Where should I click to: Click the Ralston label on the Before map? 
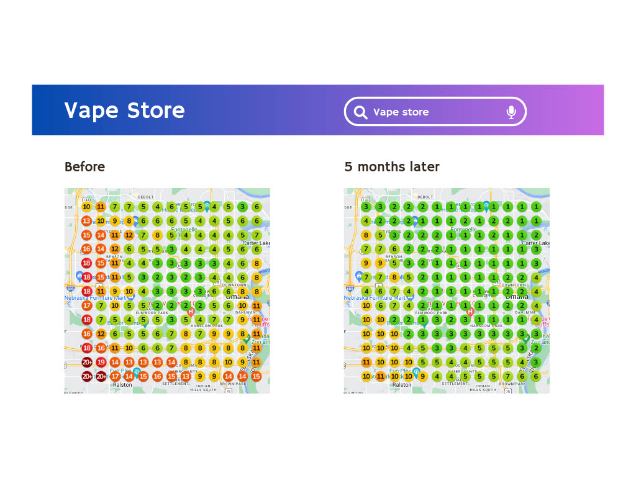pos(122,385)
